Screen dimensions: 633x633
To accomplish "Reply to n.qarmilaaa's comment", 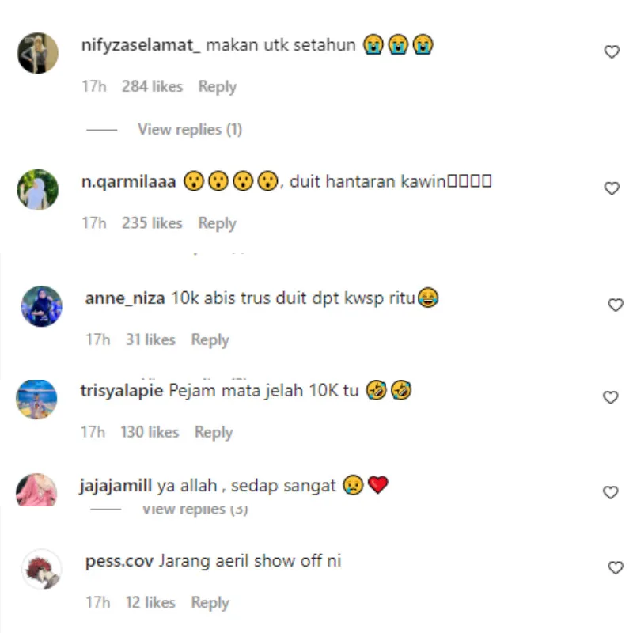I will click(217, 223).
